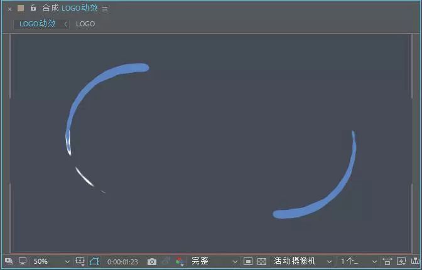Click the fast previews lightning icon
The height and width of the screenshot is (270, 422).
401,261
